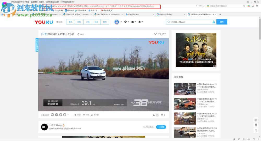
Task: Open the 38号车评中心 channel name link
Action: click(55, 125)
